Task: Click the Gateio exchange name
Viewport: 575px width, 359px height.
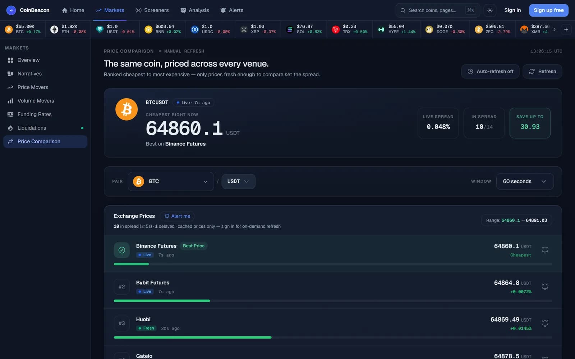Action: click(144, 356)
